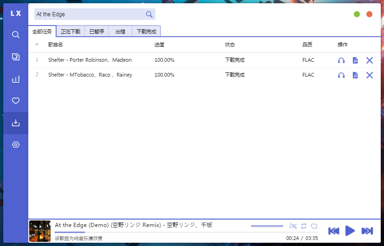Click the 状态 column header
Screen dimensions: 384x246
click(x=230, y=45)
